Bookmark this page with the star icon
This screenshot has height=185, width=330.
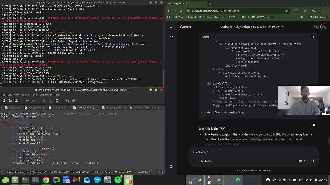pyautogui.click(x=286, y=11)
